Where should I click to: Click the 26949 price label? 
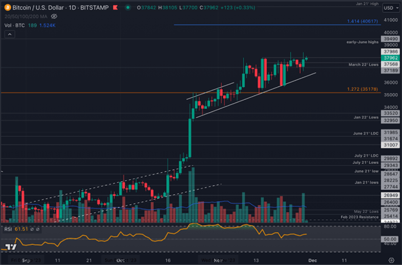[x=390, y=195]
